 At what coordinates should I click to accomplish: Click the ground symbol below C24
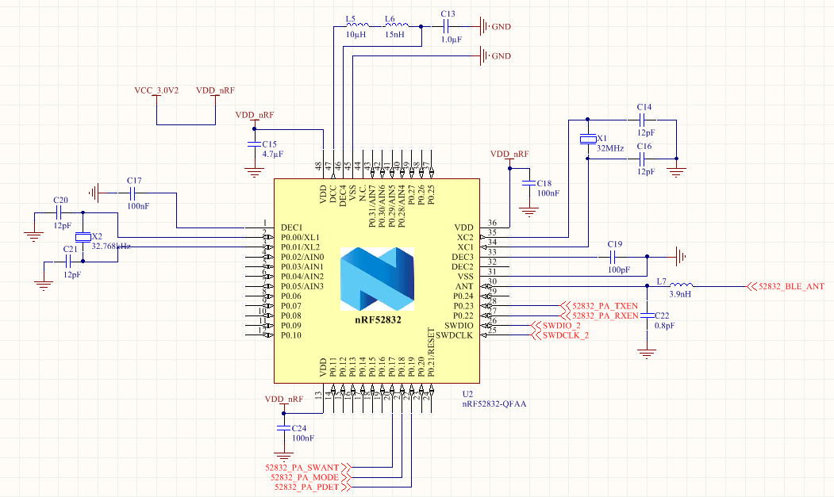[283, 456]
